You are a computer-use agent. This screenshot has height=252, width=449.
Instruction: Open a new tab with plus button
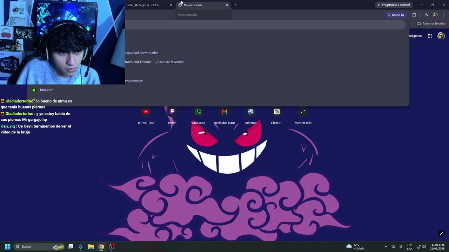point(235,5)
